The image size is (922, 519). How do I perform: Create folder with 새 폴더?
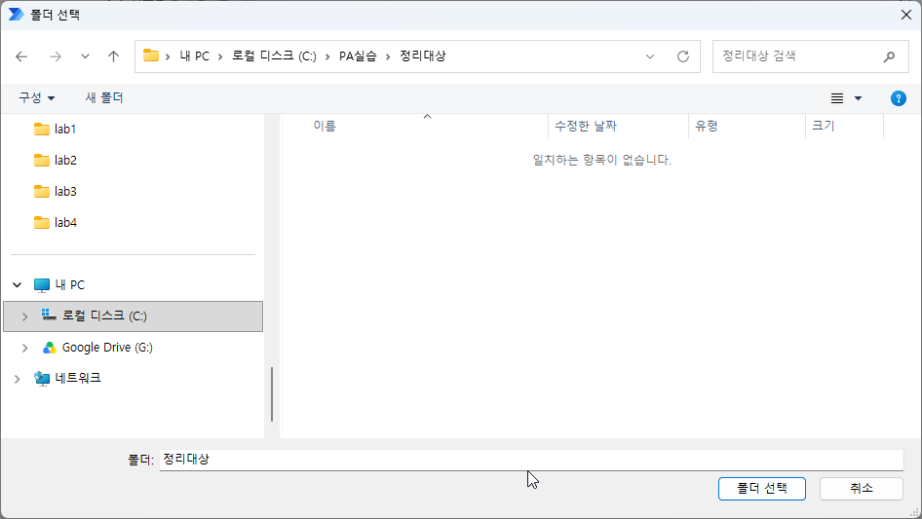click(x=104, y=97)
